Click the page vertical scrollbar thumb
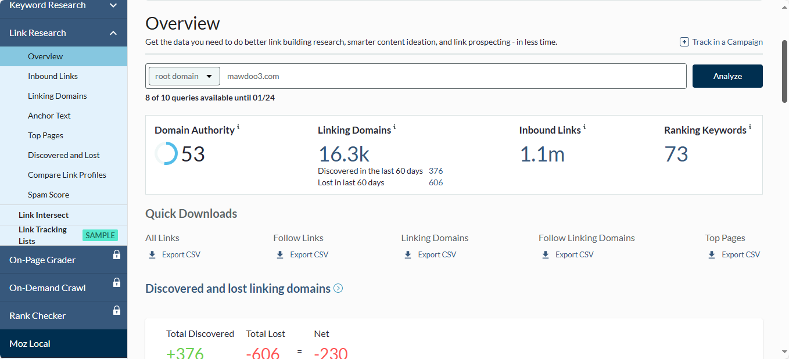The image size is (789, 359). (x=785, y=73)
